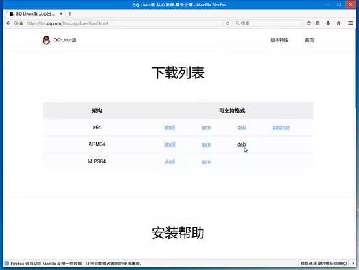359x270 pixels.
Task: Click the search box in the toolbar
Action: 268,23
